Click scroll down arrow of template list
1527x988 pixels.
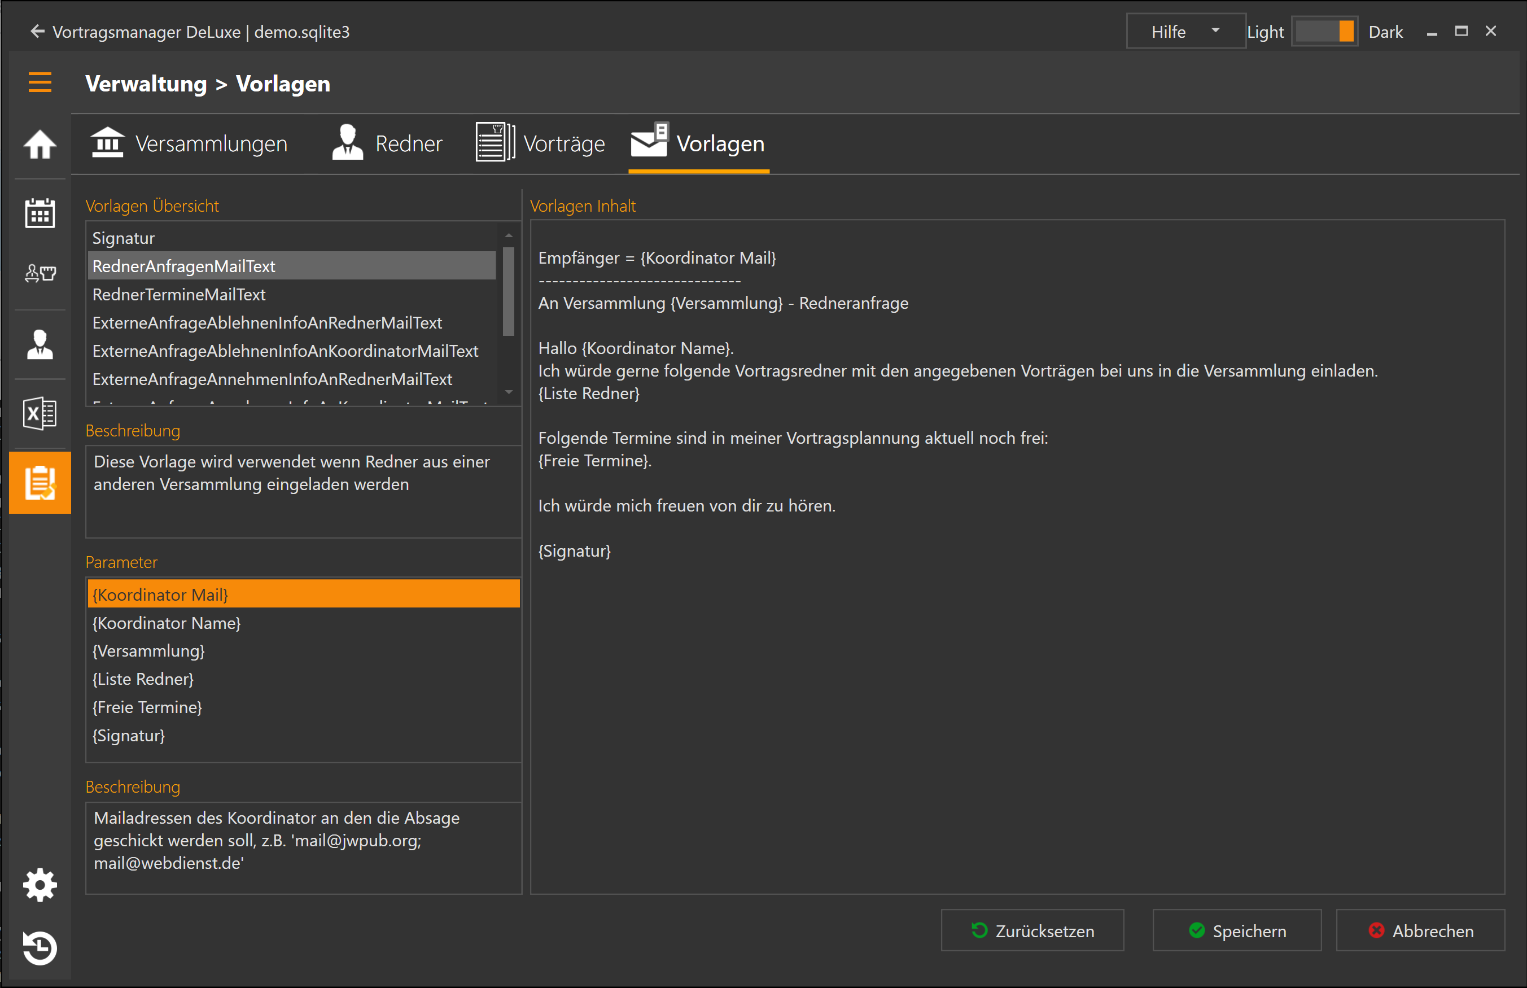(509, 391)
